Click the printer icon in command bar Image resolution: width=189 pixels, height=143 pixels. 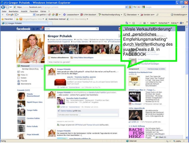click(x=144, y=23)
